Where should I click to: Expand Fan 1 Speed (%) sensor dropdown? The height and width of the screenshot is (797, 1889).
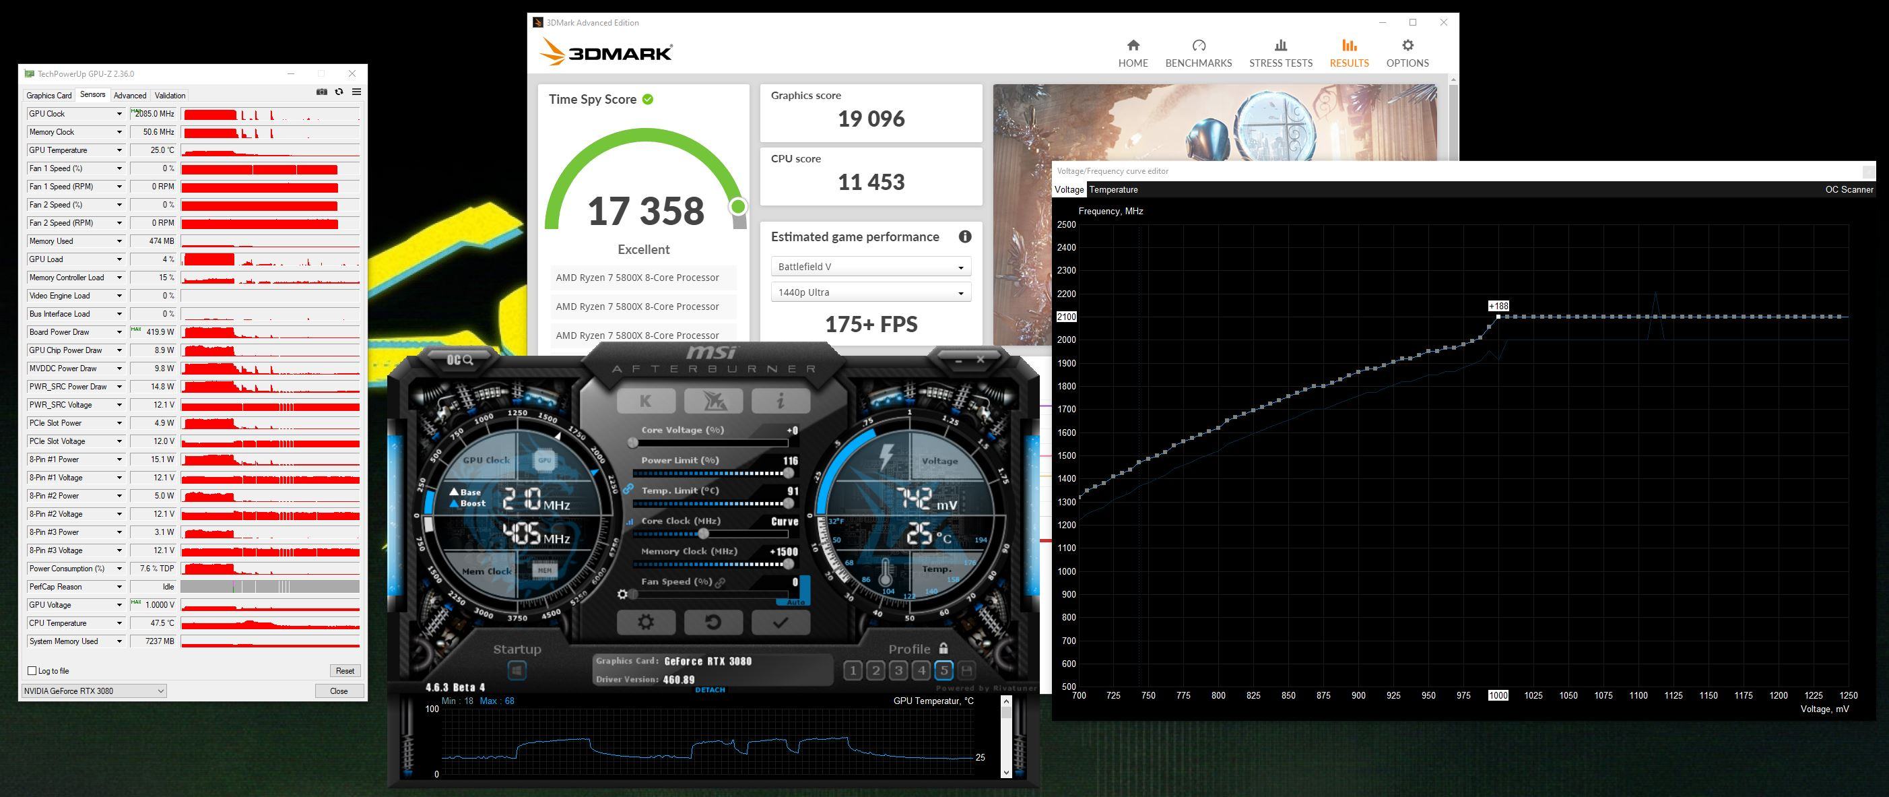pos(119,169)
